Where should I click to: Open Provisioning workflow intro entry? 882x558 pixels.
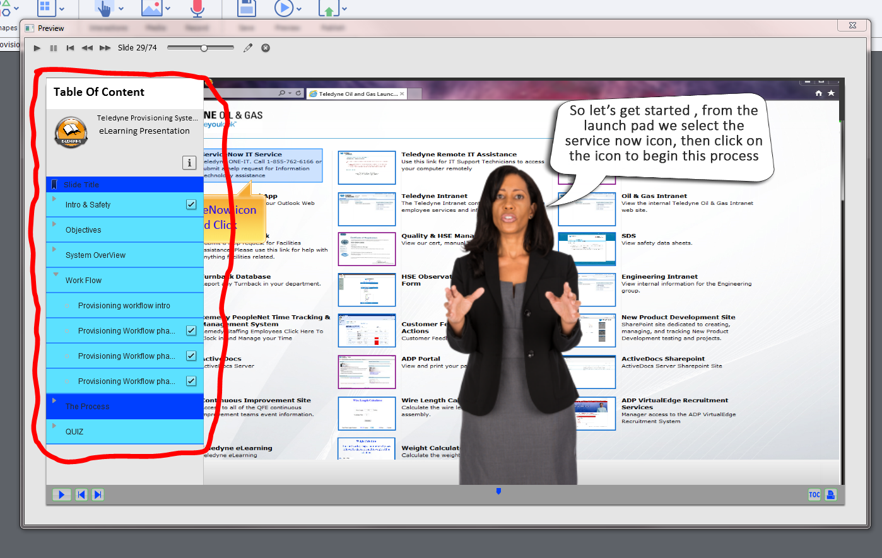[124, 306]
